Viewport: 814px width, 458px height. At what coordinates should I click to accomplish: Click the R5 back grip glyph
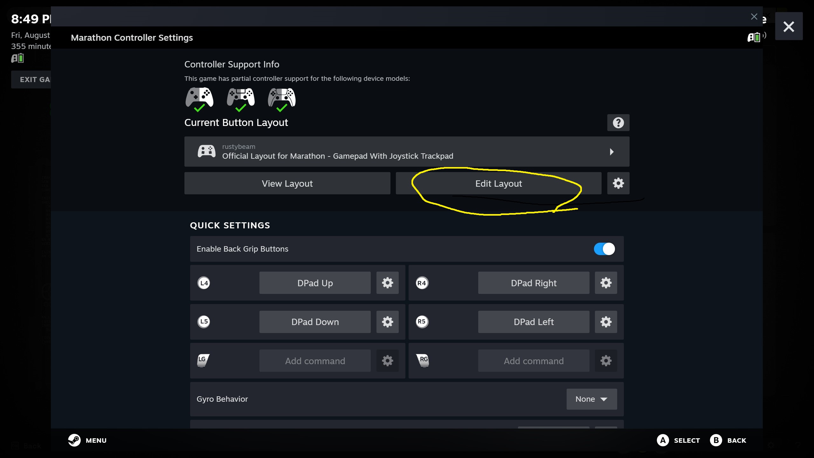coord(422,322)
